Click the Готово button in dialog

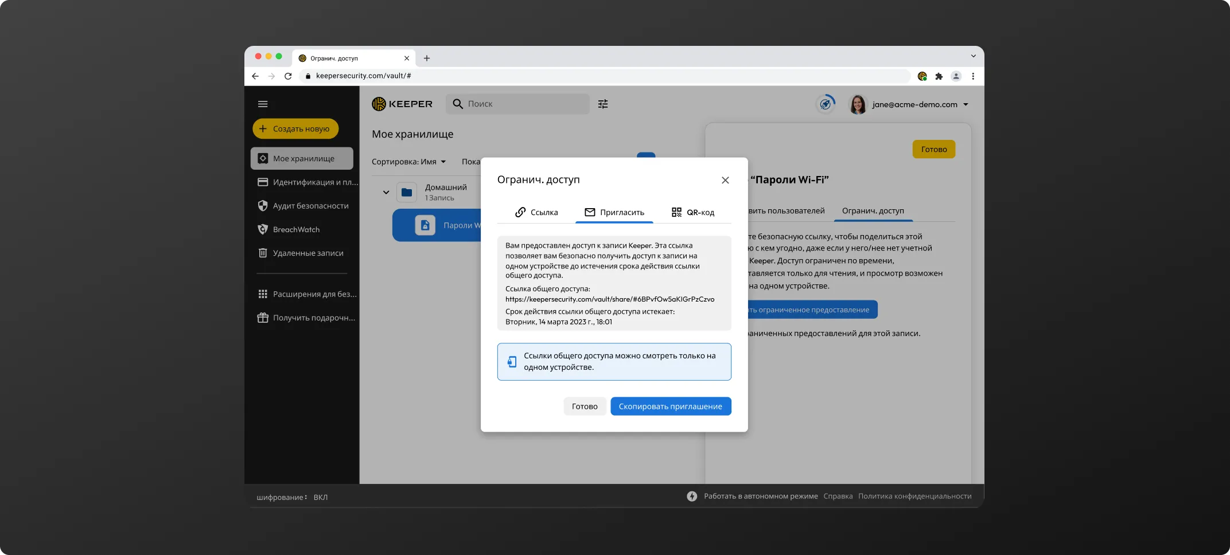(x=585, y=407)
